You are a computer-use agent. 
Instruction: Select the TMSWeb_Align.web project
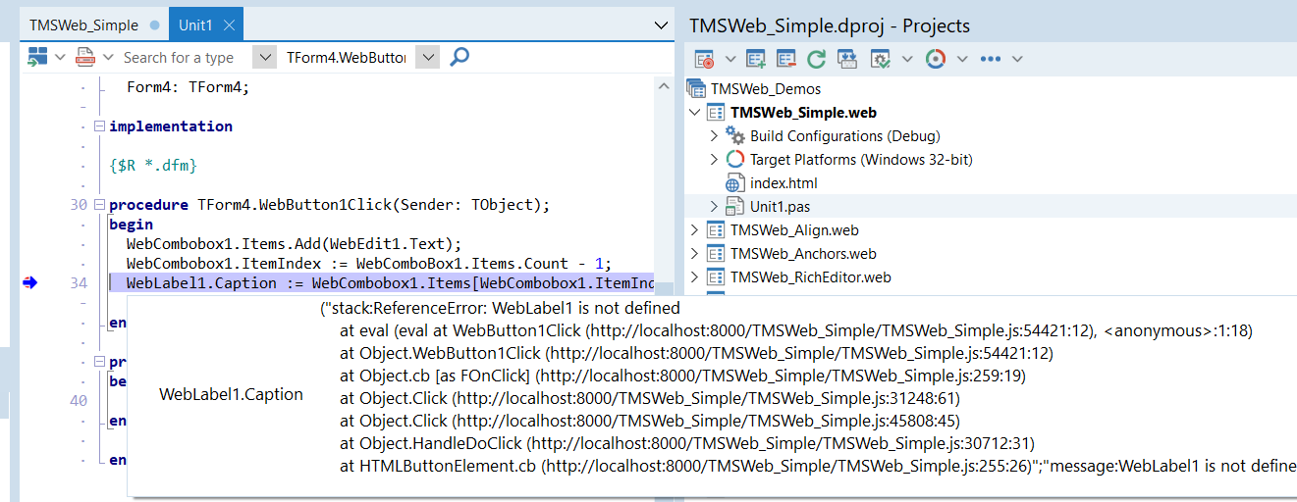coord(794,229)
